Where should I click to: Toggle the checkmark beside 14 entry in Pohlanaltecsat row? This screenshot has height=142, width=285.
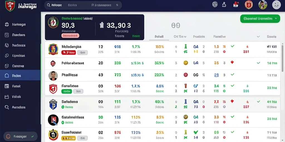tap(258, 63)
